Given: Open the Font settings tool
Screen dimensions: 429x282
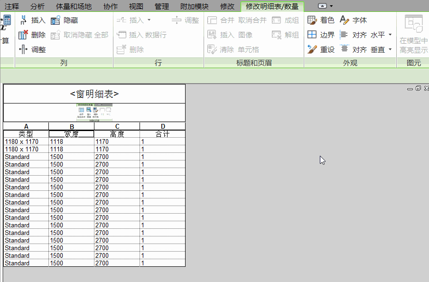Looking at the screenshot, I should point(345,20).
